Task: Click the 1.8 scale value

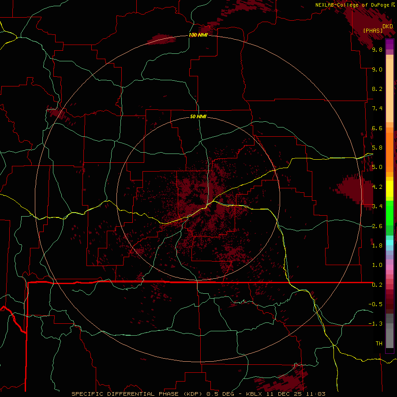Action: pyautogui.click(x=377, y=246)
